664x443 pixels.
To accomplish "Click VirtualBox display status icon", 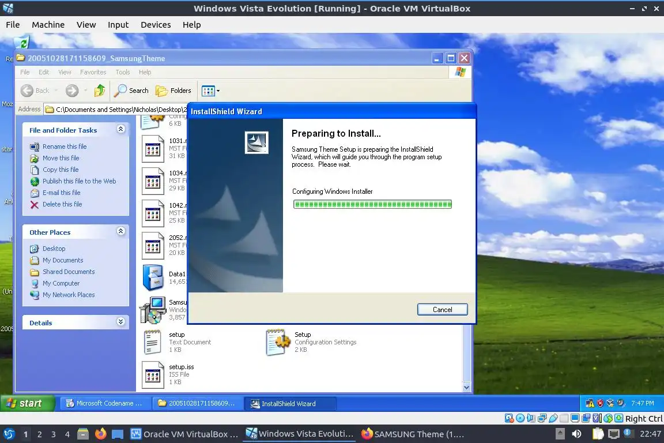I will tap(575, 418).
